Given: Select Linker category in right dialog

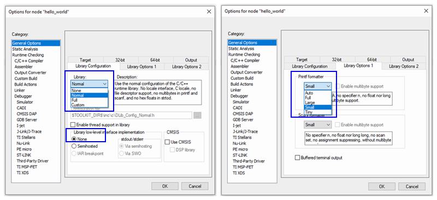Looking at the screenshot, I should (236, 90).
